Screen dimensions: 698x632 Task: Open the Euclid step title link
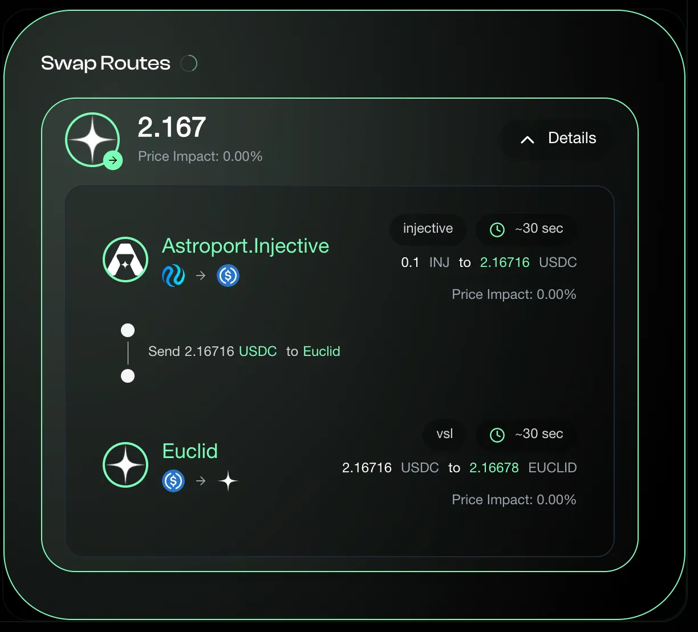[190, 451]
